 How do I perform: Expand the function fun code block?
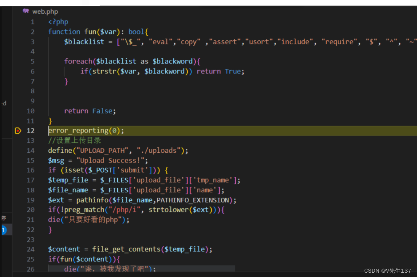point(42,32)
